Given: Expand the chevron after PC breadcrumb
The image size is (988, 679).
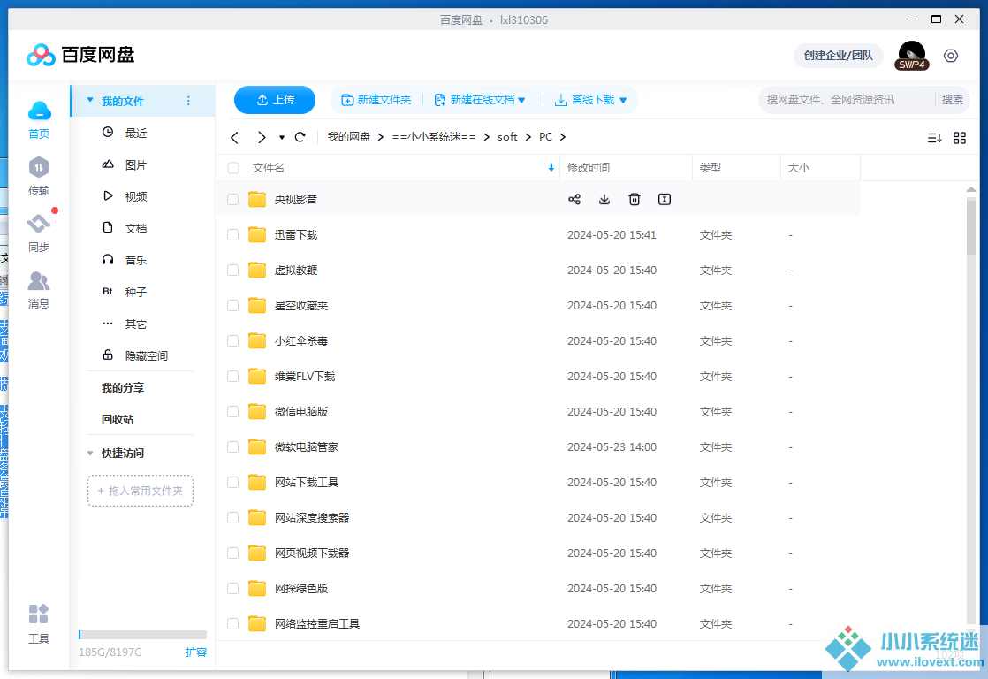Looking at the screenshot, I should pos(563,137).
